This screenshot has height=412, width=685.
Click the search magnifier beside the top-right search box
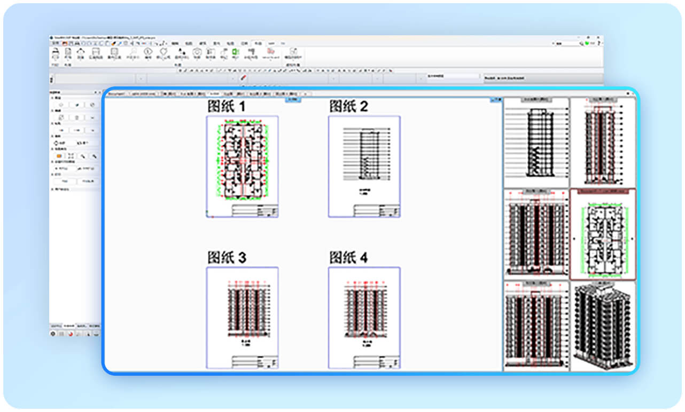[581, 43]
